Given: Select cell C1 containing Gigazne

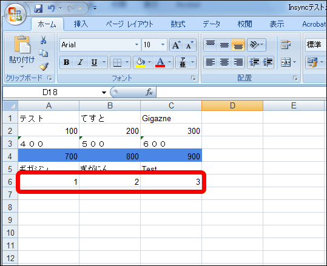Looking at the screenshot, I should pyautogui.click(x=171, y=118).
